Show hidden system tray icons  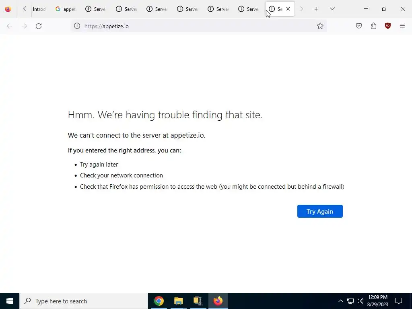340,301
